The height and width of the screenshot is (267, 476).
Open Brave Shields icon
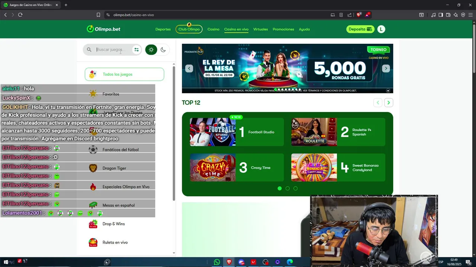click(359, 15)
